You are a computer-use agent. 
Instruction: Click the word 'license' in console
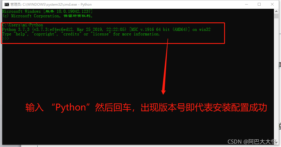101,34
